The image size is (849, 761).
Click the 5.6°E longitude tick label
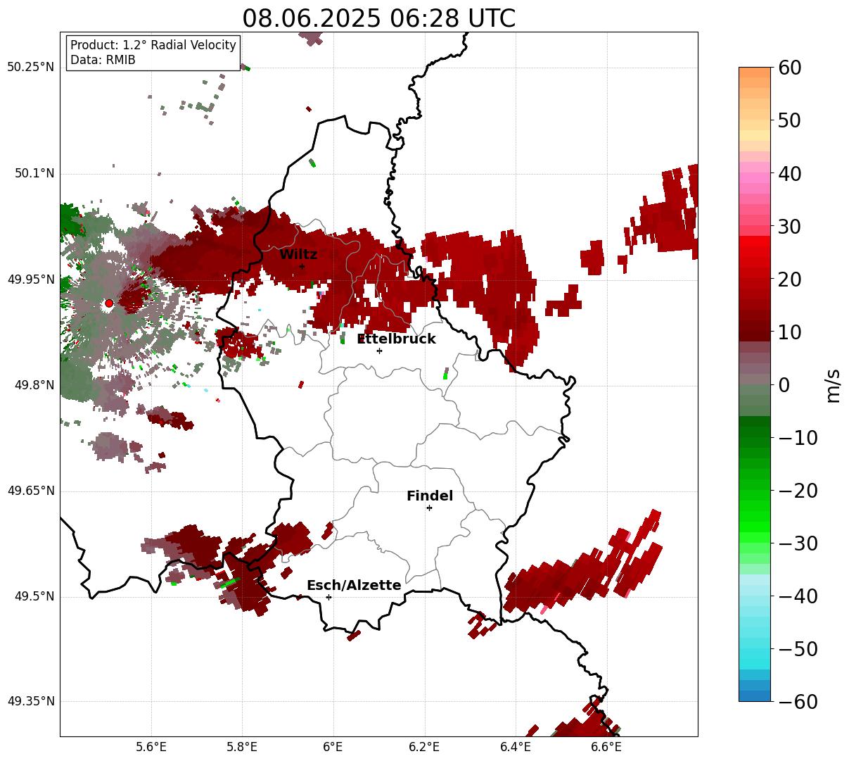click(151, 748)
